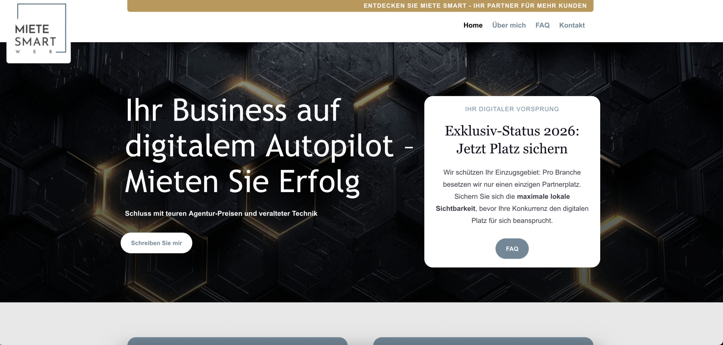Image resolution: width=723 pixels, height=345 pixels.
Task: Click paragraph Wir schützen Ihr Einzugsgebiet
Action: point(512,196)
